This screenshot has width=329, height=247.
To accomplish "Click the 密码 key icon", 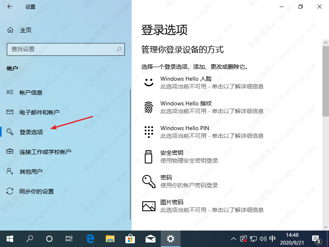I will [x=148, y=181].
